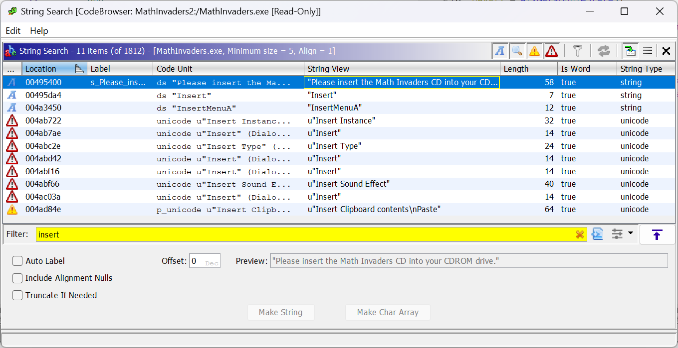Toggle the blue A defined-strings filter icon
The image size is (678, 348).
[x=500, y=50]
